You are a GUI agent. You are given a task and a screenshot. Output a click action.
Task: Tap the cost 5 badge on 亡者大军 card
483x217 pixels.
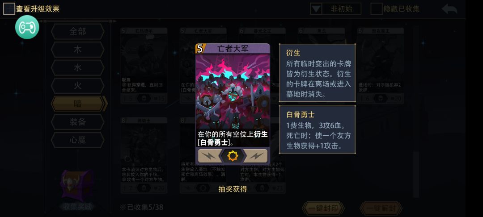tap(200, 49)
